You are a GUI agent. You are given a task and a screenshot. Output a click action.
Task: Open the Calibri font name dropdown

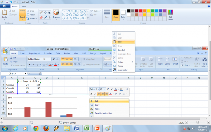(41, 59)
